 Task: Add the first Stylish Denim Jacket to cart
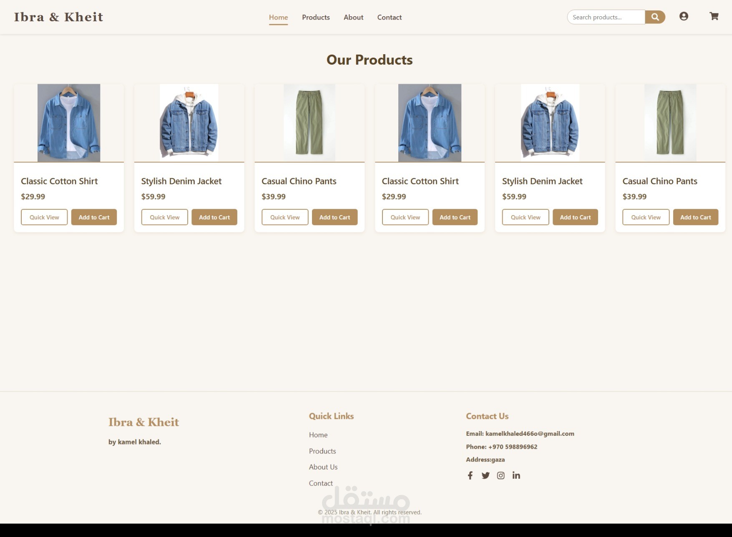[214, 217]
